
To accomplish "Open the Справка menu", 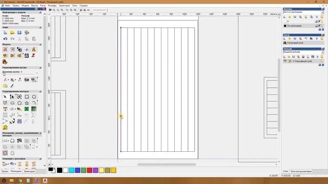I will 84,6.
